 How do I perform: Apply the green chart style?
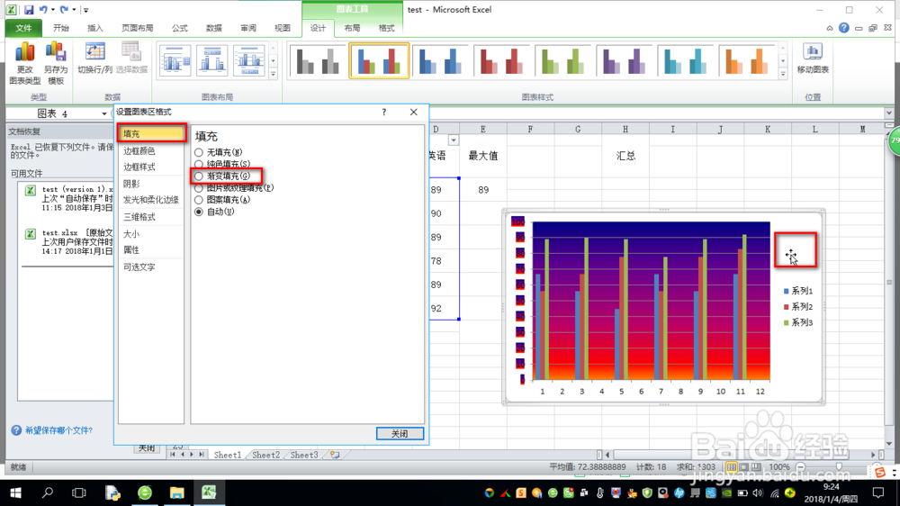point(563,60)
